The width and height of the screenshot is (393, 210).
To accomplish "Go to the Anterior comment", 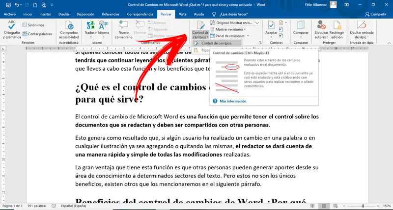I will point(157,23).
